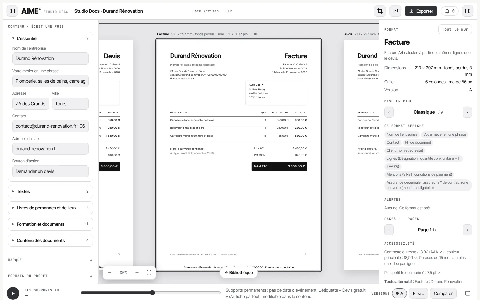Open the notifications bell

[450, 11]
